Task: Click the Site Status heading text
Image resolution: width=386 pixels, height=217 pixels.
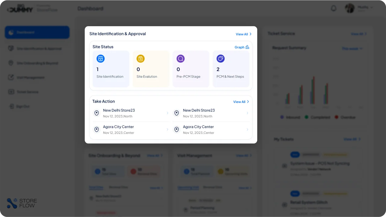Action: click(103, 47)
